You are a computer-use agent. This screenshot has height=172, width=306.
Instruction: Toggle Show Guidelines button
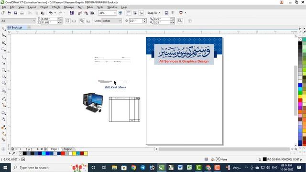pos(141,13)
